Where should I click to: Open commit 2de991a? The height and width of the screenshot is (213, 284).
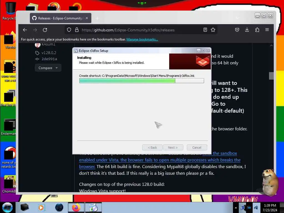point(49,59)
